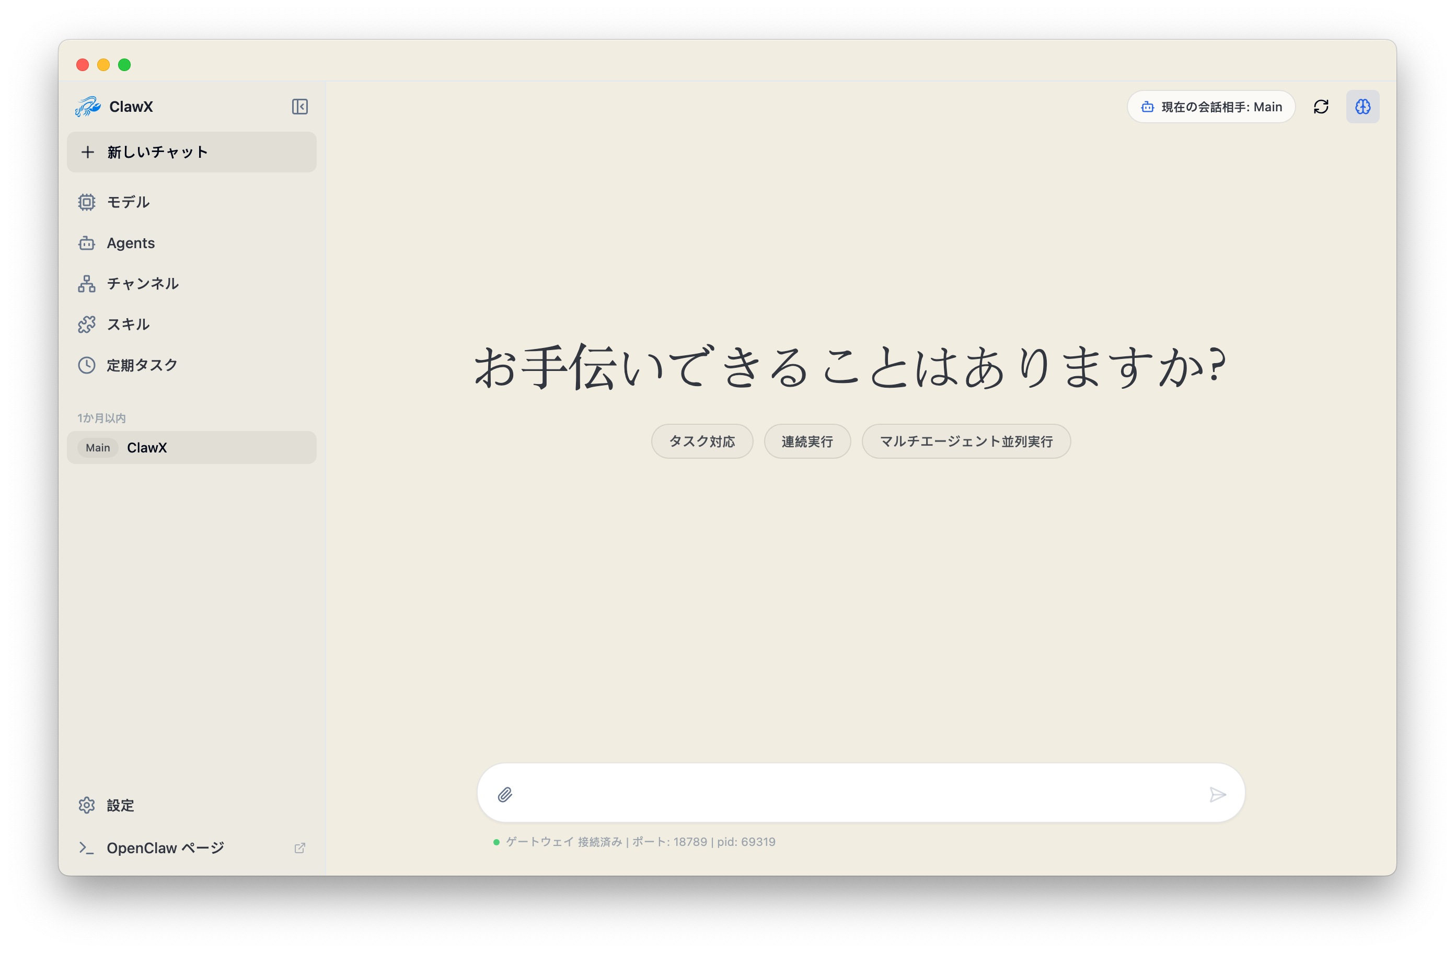Click the paperclip attach file icon
The image size is (1455, 953).
pyautogui.click(x=505, y=794)
